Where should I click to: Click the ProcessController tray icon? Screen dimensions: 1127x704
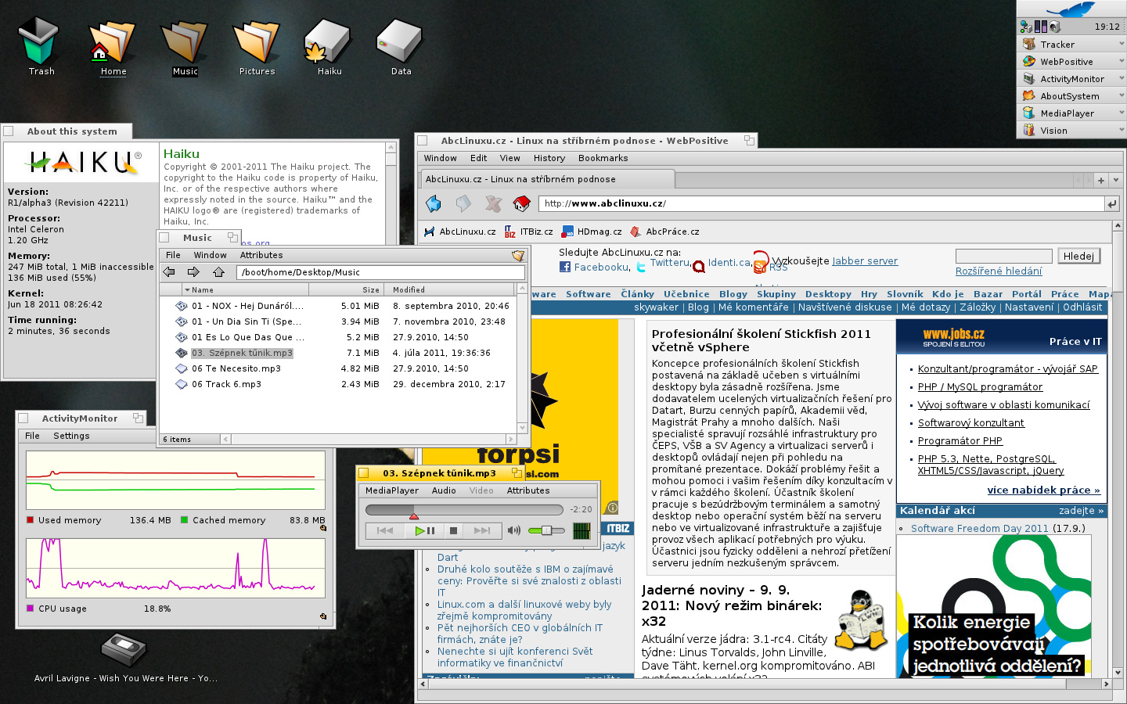pyautogui.click(x=1041, y=27)
